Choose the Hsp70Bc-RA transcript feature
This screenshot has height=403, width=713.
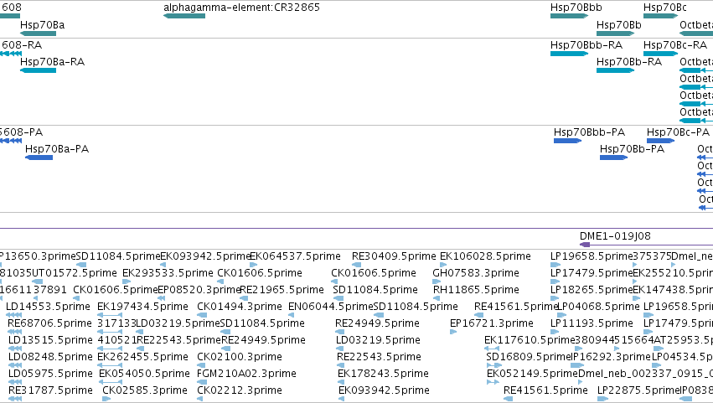tap(661, 54)
